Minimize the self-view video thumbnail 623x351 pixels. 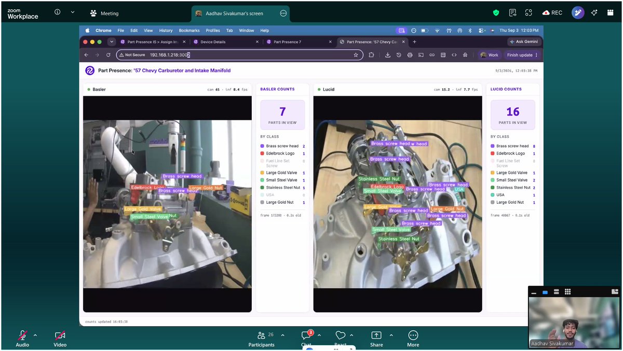[x=534, y=293]
